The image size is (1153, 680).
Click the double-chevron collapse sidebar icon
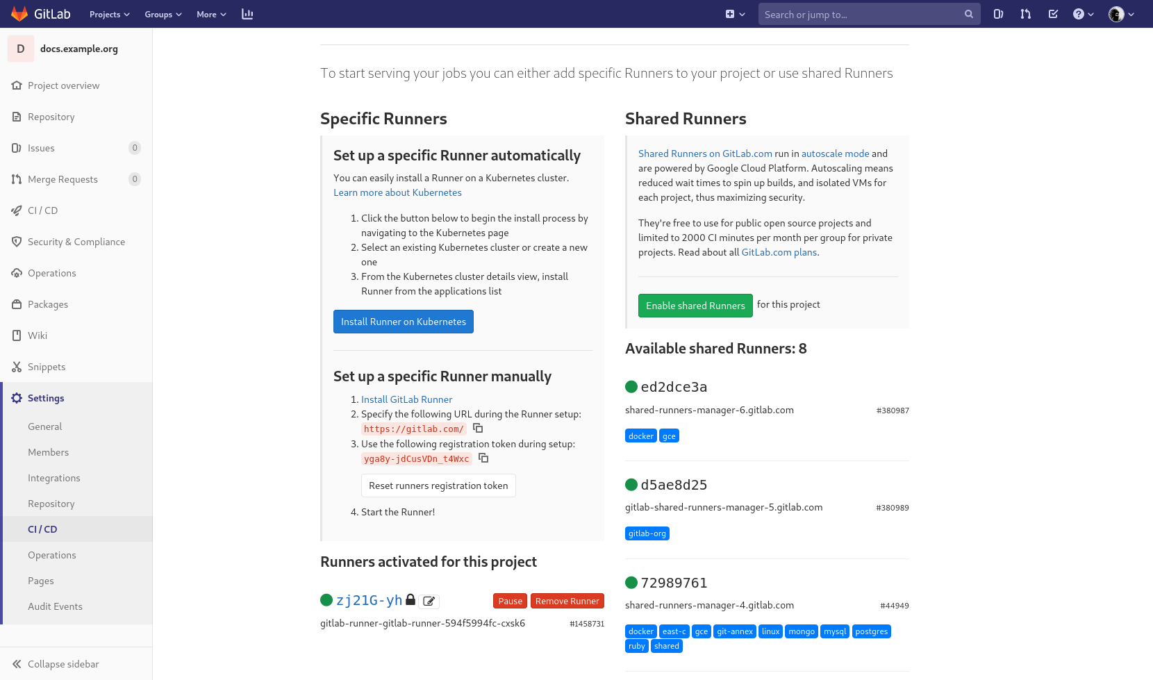[17, 664]
